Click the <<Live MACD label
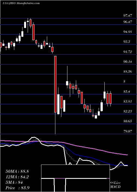This screenshot has width=137, height=192. coord(115,185)
